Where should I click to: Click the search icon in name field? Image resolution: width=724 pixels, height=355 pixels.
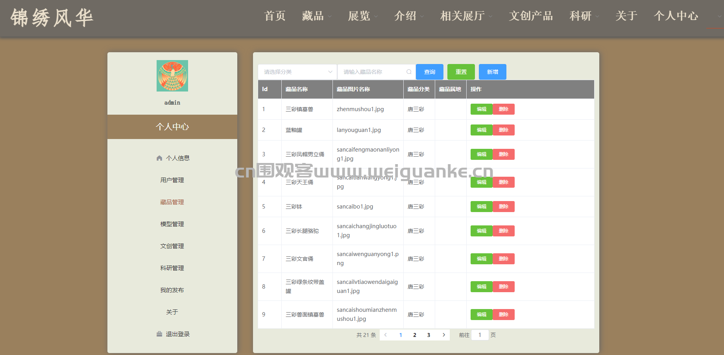[x=409, y=72]
